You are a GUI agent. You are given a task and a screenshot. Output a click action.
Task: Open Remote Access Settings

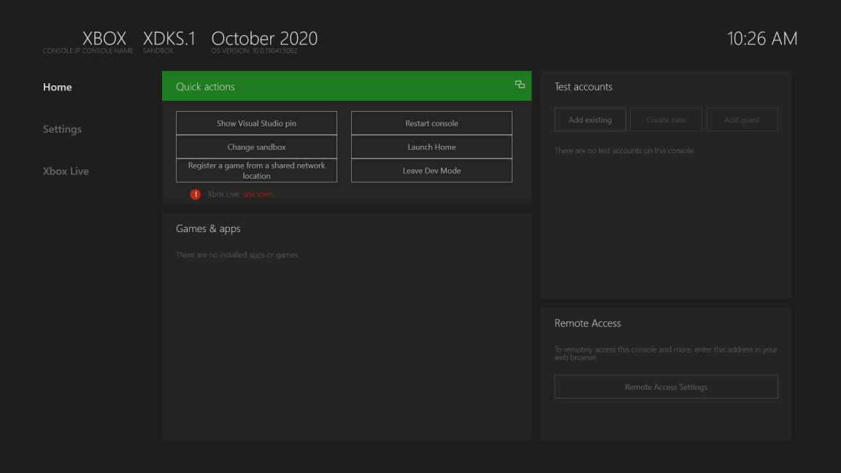666,386
